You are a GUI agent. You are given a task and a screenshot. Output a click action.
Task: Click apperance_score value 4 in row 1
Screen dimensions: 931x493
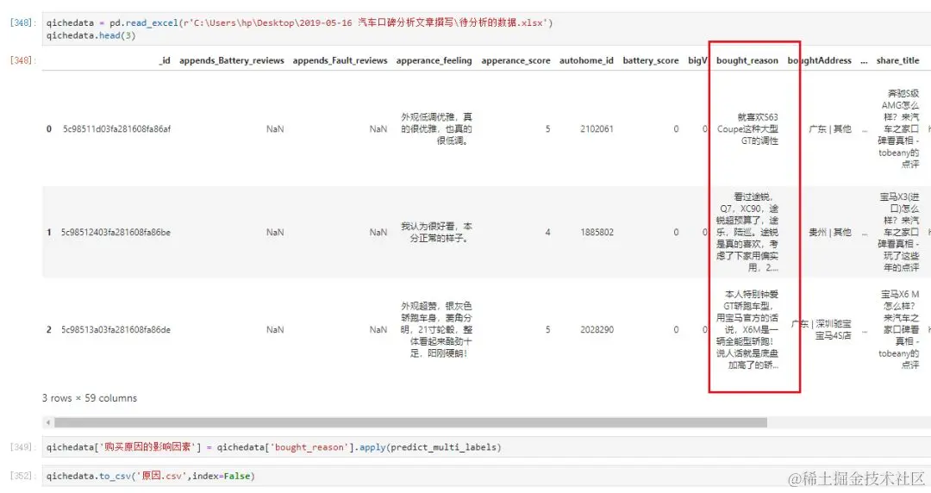pos(547,232)
